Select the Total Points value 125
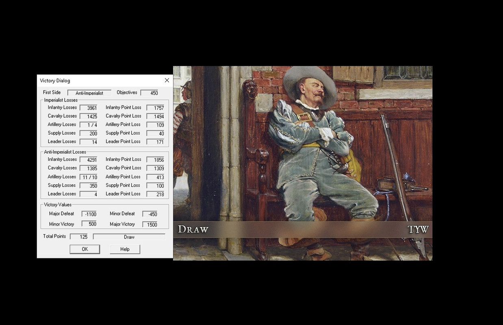The width and height of the screenshot is (503, 325). (x=79, y=236)
